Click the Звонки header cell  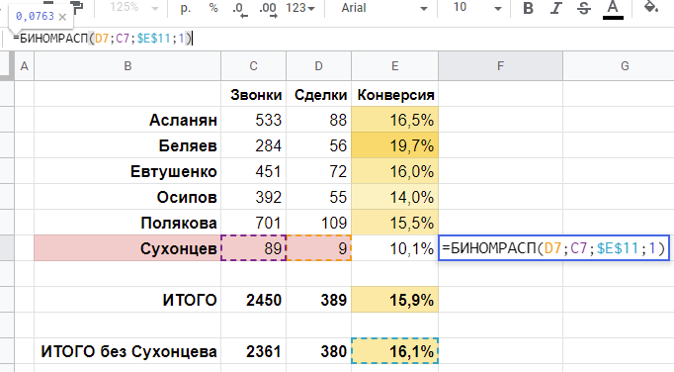[254, 94]
